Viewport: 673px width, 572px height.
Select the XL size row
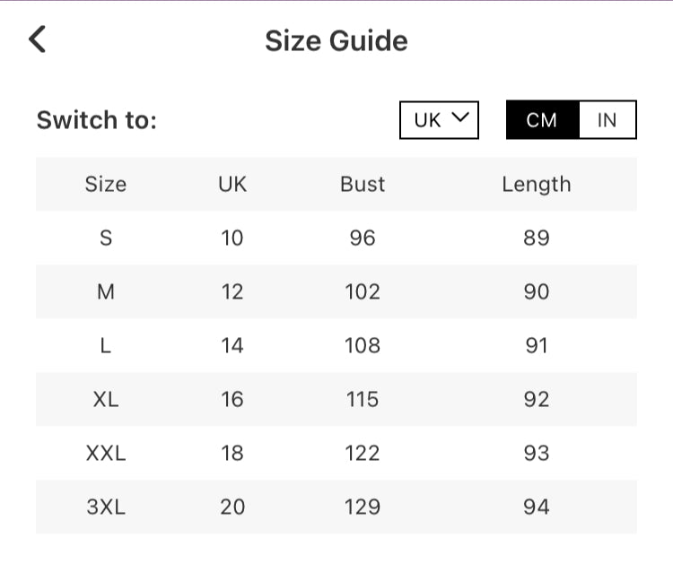pyautogui.click(x=106, y=400)
